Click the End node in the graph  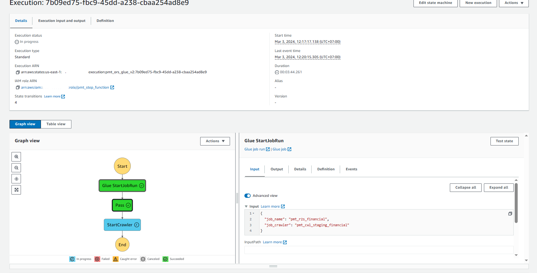[x=122, y=245]
